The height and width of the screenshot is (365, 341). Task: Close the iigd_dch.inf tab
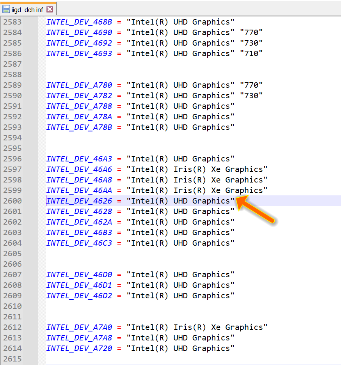click(x=50, y=9)
